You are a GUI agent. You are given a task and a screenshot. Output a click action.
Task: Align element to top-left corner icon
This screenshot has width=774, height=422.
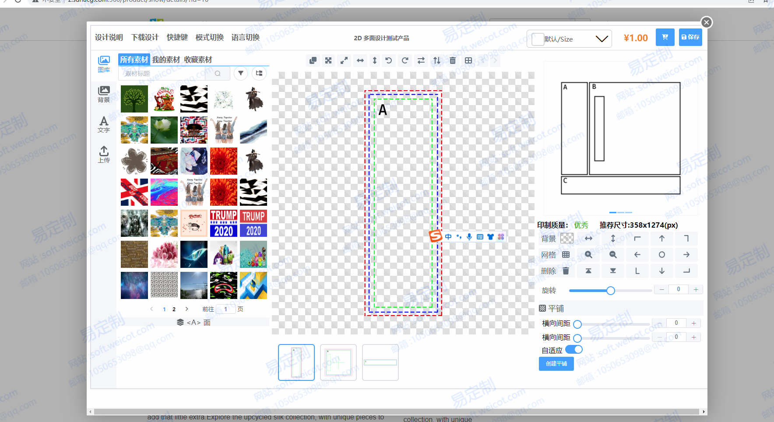point(637,239)
